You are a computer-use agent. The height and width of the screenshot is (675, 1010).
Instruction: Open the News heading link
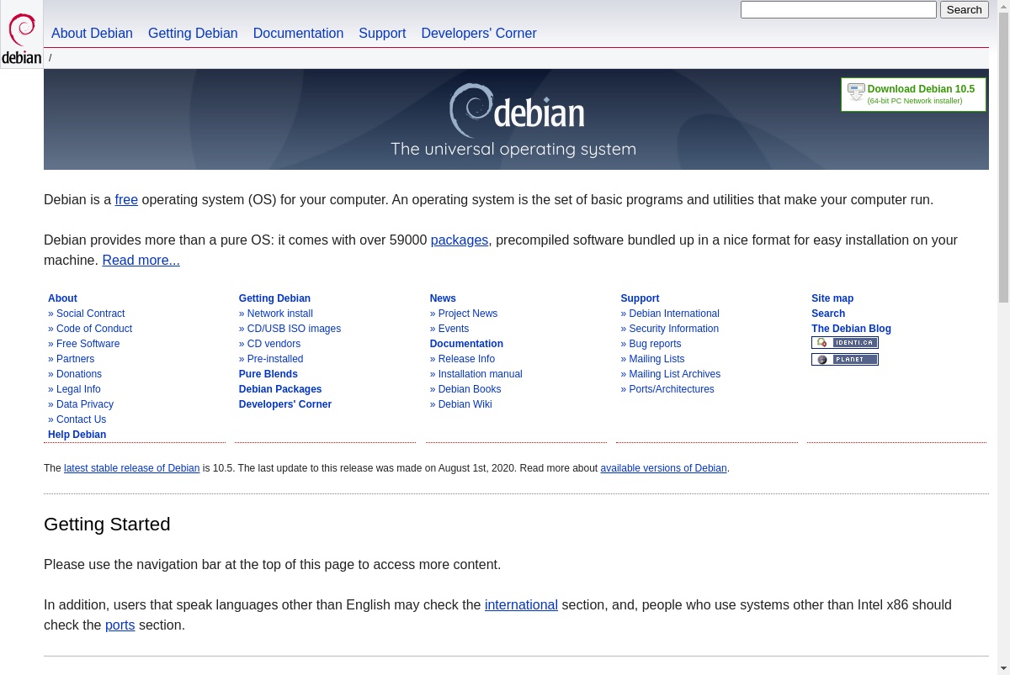pos(443,298)
